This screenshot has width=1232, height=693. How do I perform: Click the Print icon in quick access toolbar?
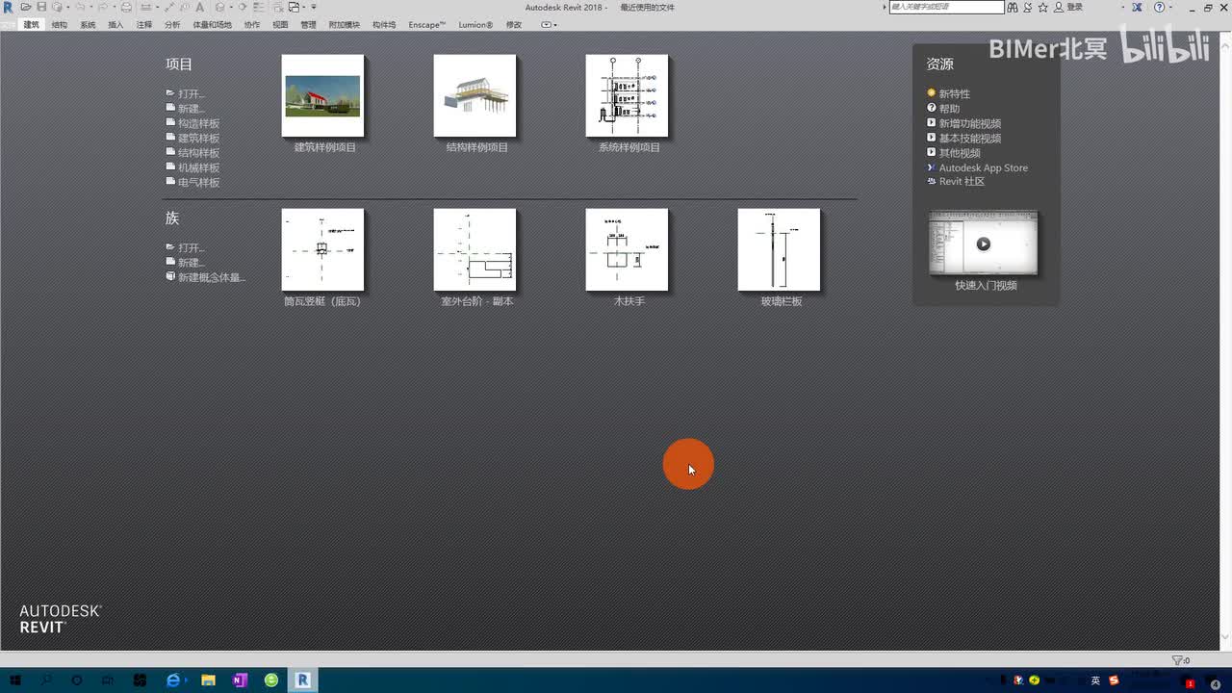click(x=126, y=8)
